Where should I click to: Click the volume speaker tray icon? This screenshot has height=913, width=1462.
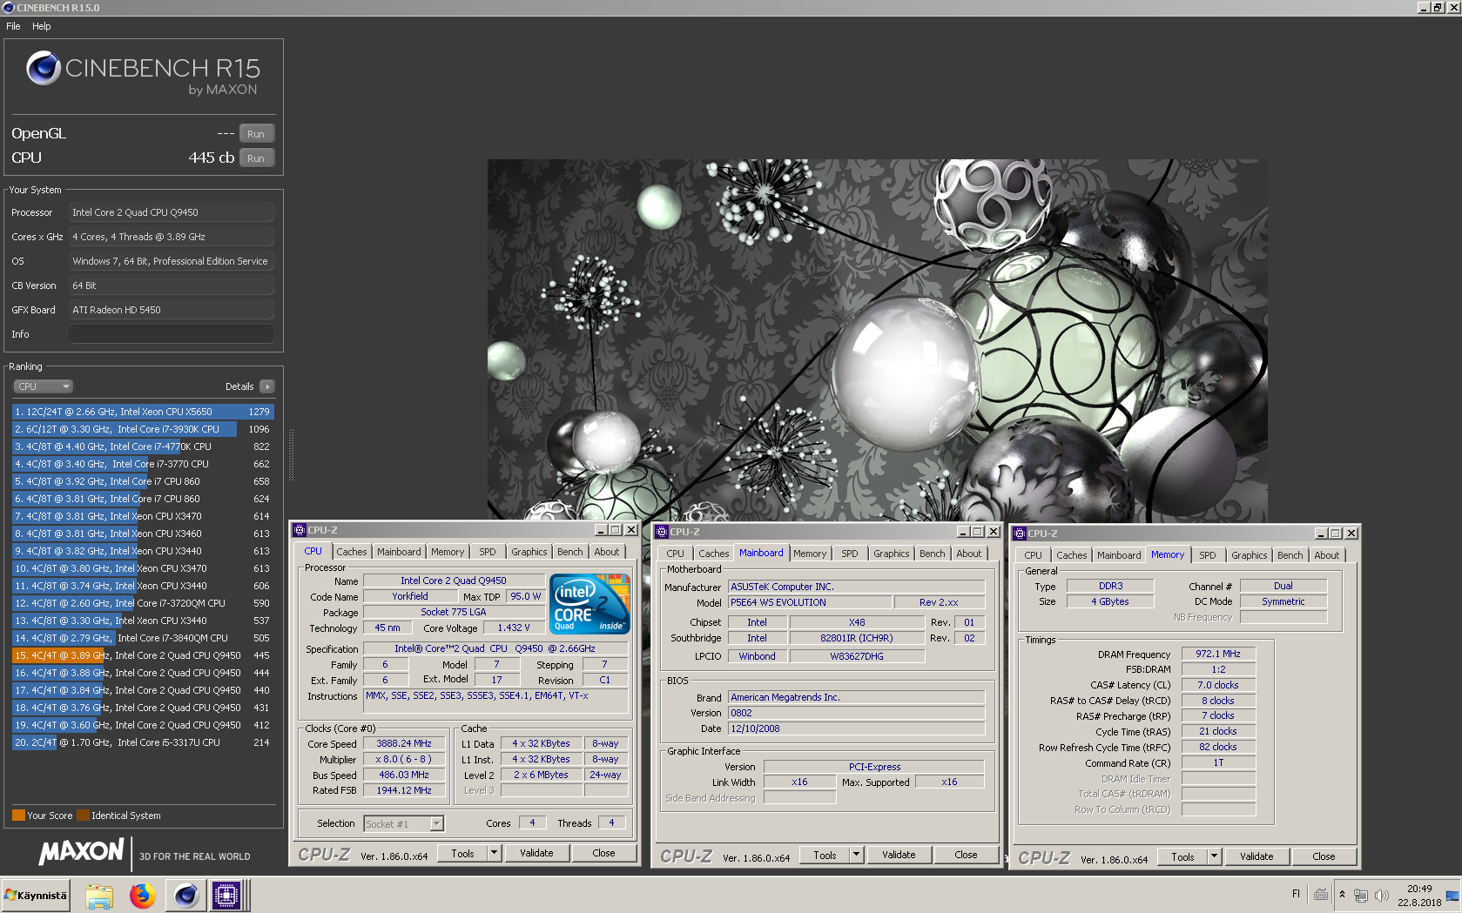pos(1381,895)
